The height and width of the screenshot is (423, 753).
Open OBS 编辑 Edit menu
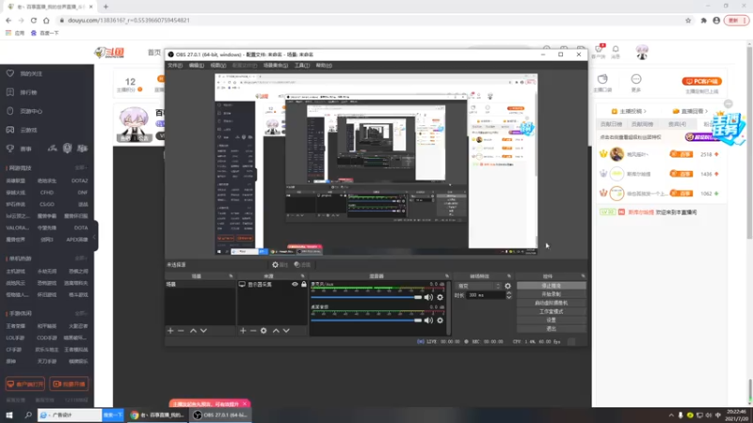pyautogui.click(x=196, y=65)
